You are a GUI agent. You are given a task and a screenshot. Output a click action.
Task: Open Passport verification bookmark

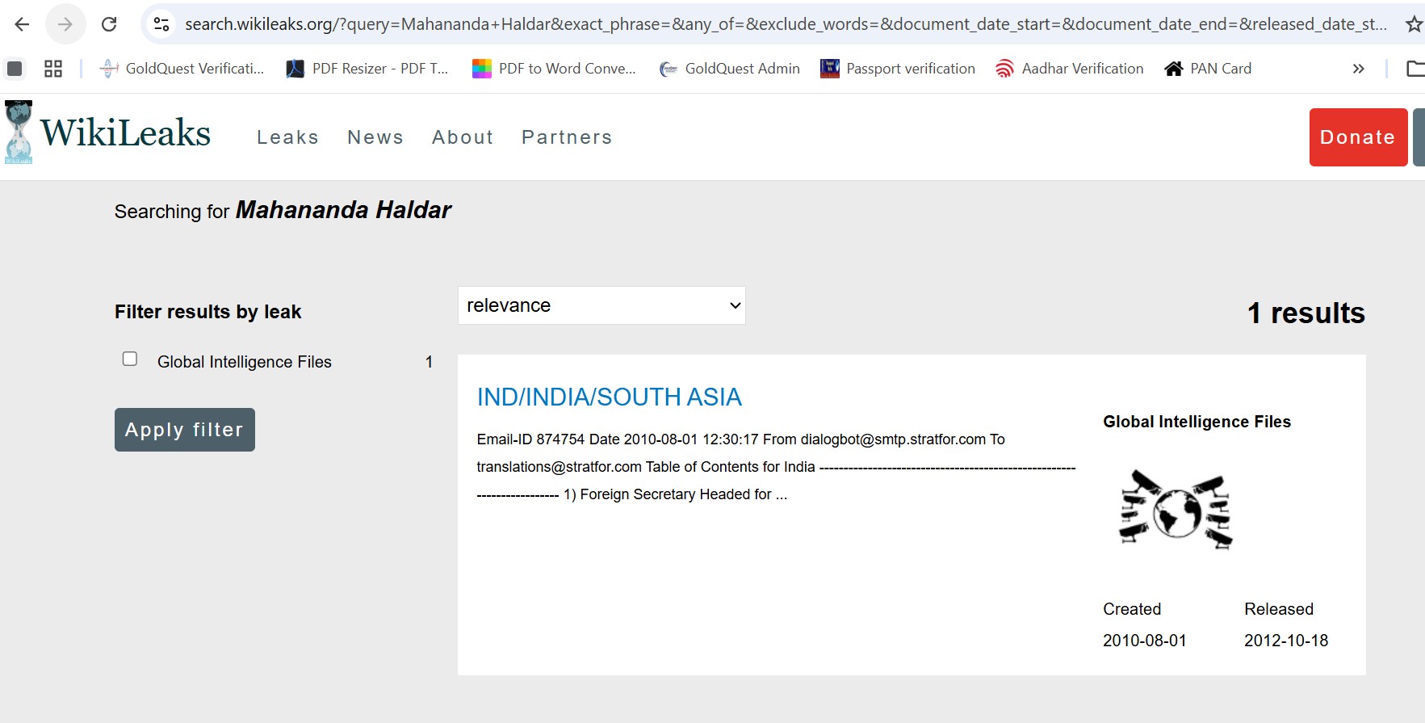[898, 69]
